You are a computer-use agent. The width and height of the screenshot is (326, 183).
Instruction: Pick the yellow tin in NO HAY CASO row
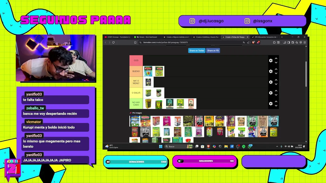tap(148, 104)
